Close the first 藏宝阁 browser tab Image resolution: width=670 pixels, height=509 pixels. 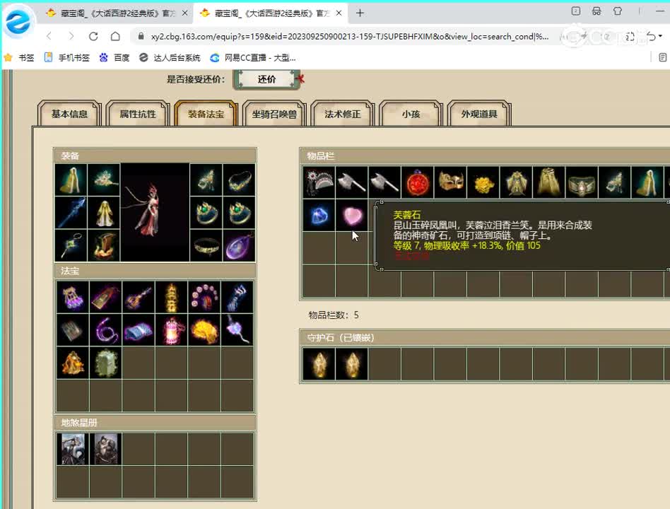coord(184,13)
